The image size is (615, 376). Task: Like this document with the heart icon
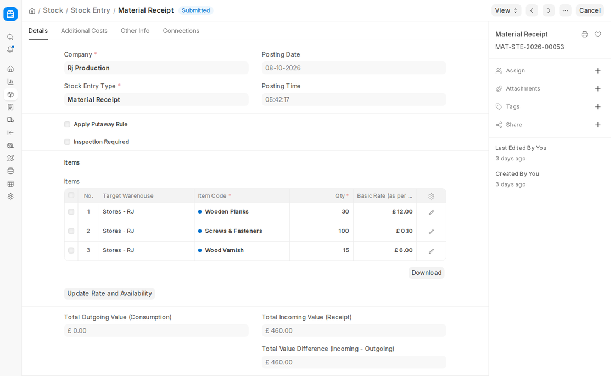click(x=598, y=35)
